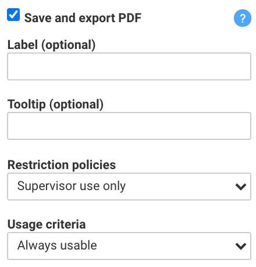Viewport: 256px width, 267px height.
Task: Focus the Tooltip (optional) text field
Action: click(129, 126)
